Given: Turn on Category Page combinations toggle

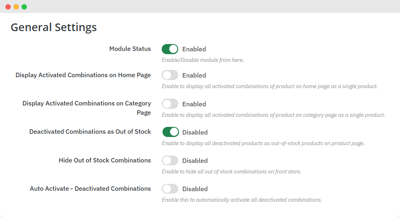Looking at the screenshot, I should click(x=170, y=104).
